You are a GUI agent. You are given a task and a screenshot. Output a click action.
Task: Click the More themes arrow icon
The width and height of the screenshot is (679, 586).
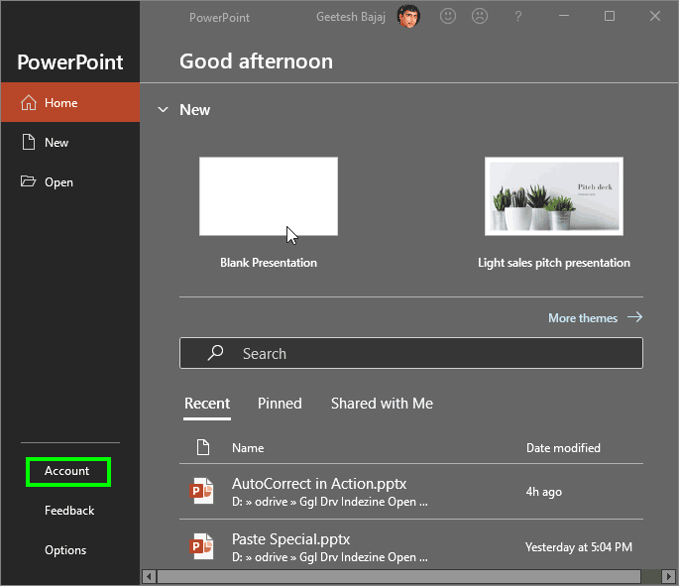click(634, 317)
